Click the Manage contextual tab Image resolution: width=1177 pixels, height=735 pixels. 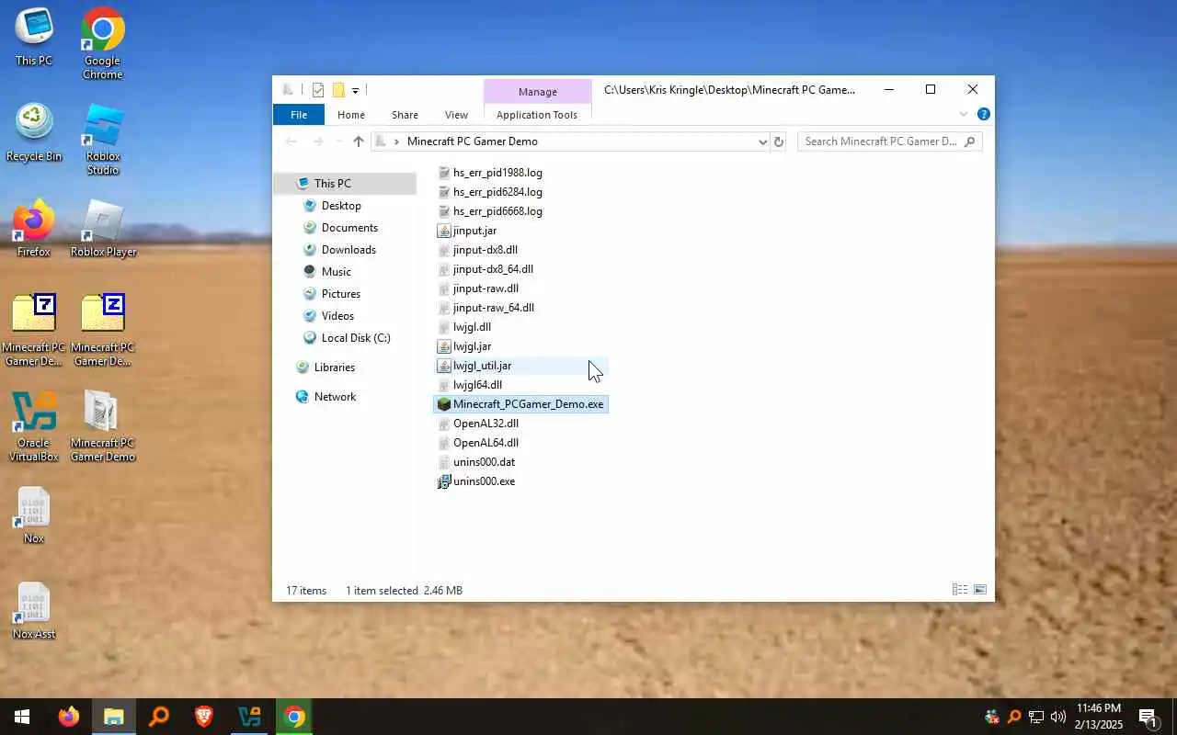point(538,92)
